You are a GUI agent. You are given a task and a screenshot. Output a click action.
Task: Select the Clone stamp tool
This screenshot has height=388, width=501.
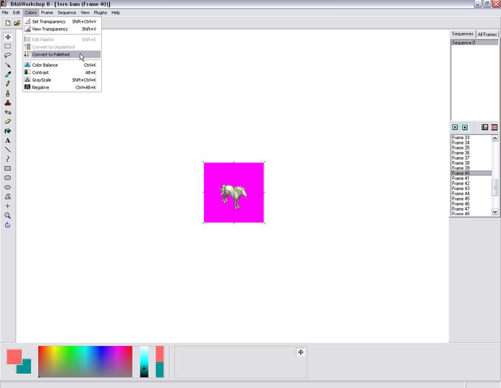tap(8, 103)
